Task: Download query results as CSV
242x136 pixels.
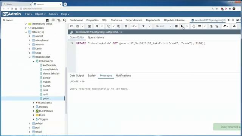Action: (x=234, y=26)
